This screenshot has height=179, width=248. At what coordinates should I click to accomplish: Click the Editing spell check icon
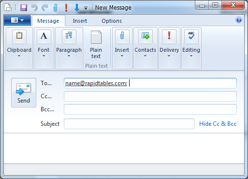191,37
